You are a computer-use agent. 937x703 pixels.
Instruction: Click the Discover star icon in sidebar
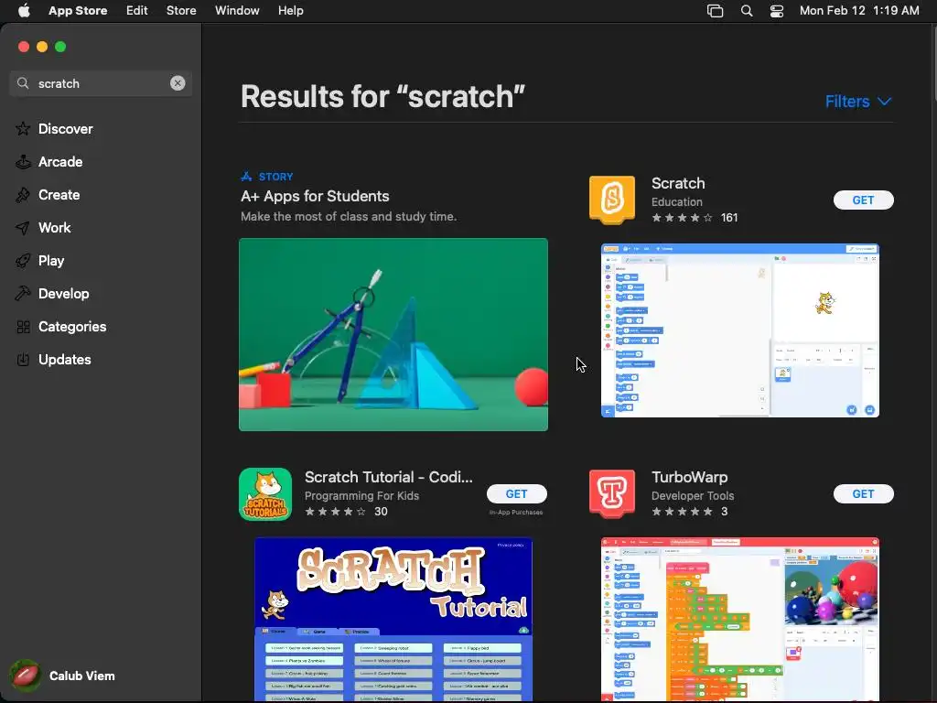point(23,128)
